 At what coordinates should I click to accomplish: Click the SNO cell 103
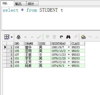point(19,66)
